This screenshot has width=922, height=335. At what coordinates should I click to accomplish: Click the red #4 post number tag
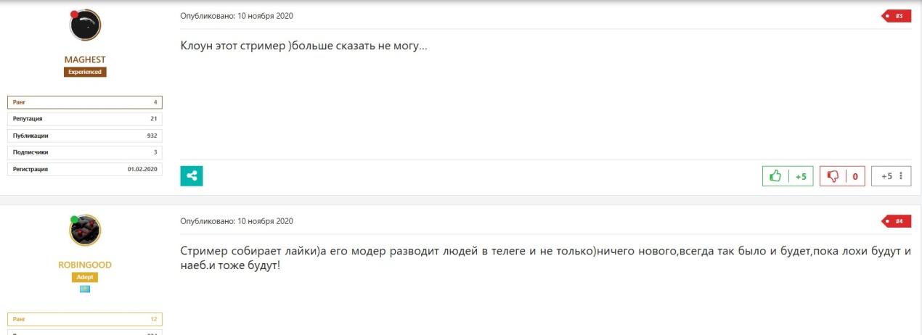pos(897,221)
